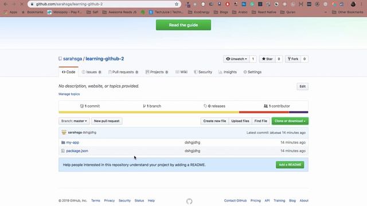Open the Other Bookmarks folder

(x=348, y=12)
